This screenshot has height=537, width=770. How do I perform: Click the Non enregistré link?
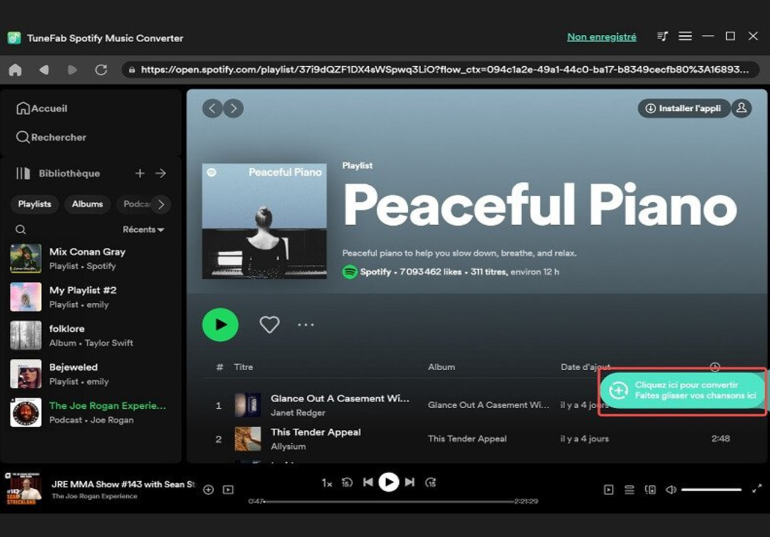point(601,36)
